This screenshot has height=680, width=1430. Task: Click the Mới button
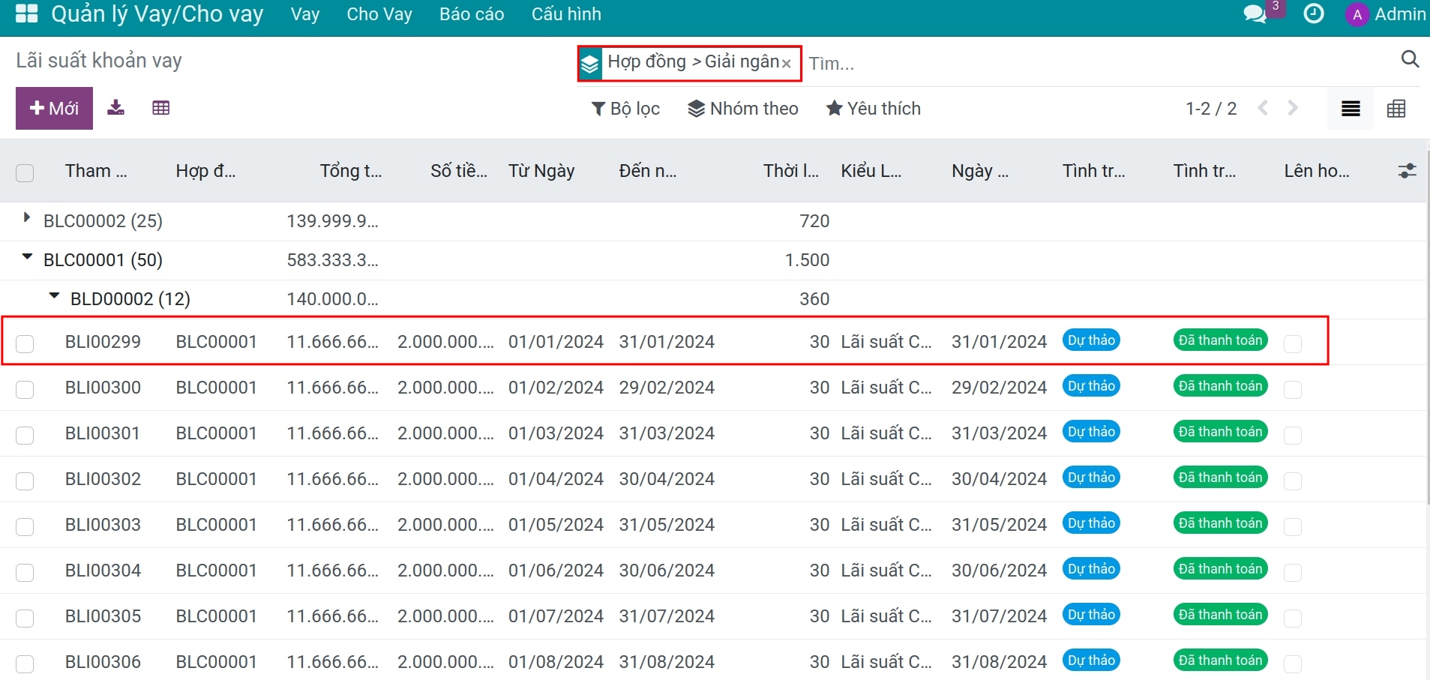pos(54,108)
